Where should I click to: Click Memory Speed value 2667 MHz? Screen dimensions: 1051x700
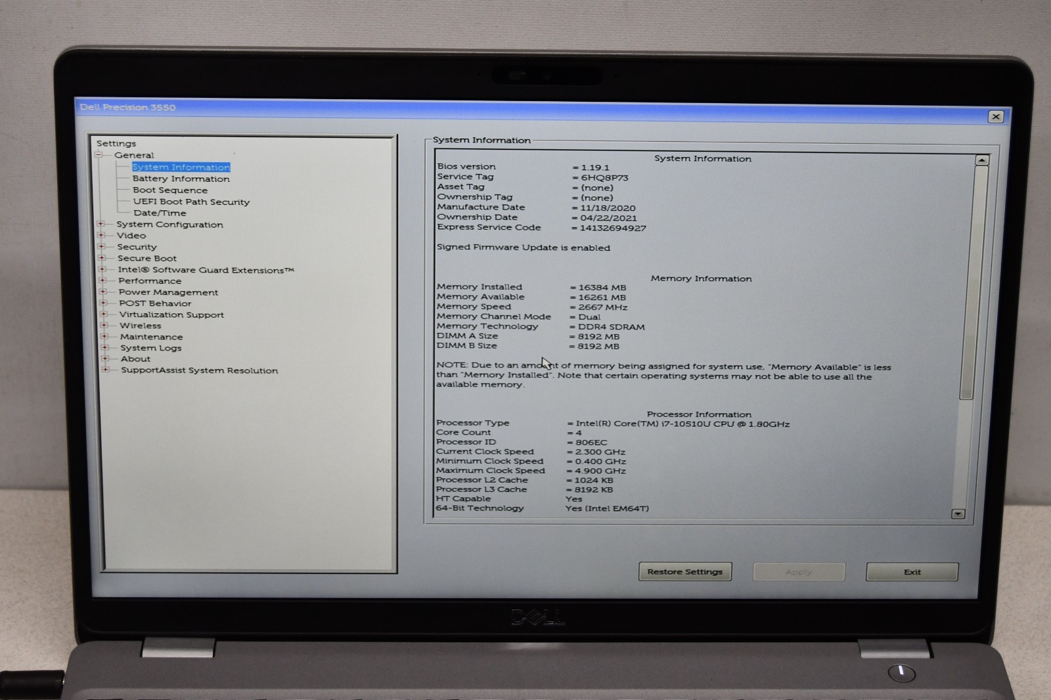pos(603,307)
